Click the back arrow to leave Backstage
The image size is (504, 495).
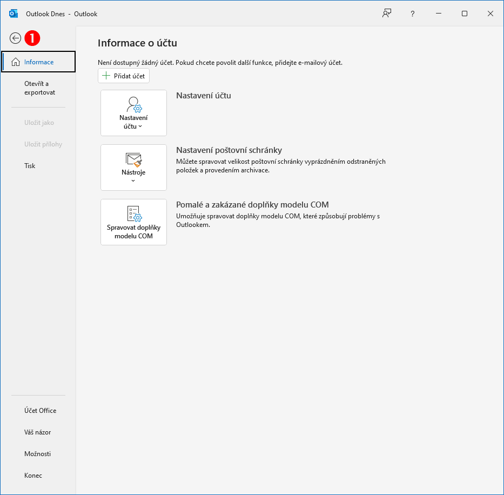15,38
